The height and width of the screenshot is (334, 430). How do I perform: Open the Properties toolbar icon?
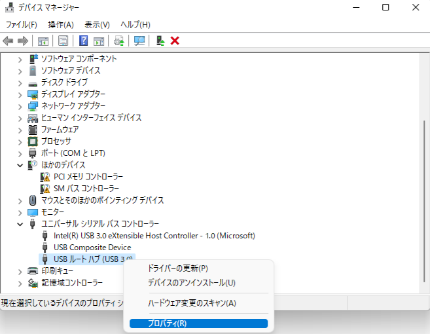click(63, 41)
